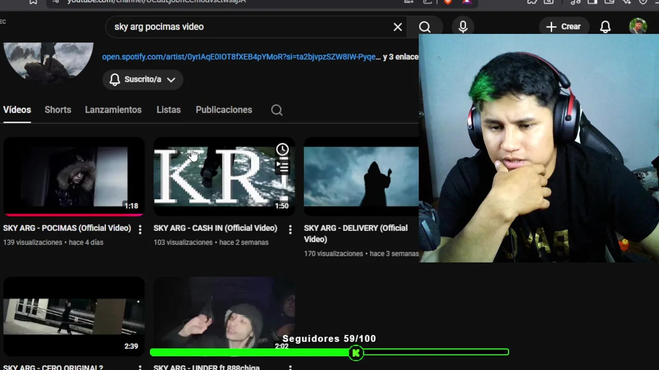Click the POCIMAS video thumbnail
Image resolution: width=659 pixels, height=370 pixels.
[x=74, y=176]
